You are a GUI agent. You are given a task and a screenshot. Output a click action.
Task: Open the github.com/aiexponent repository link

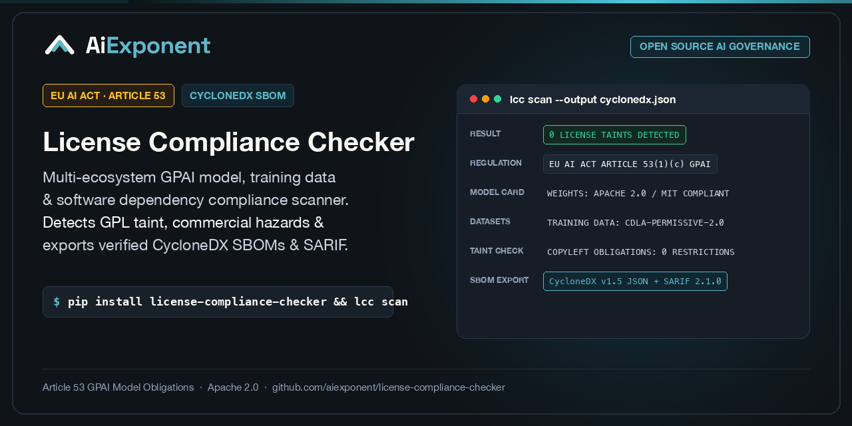[389, 387]
